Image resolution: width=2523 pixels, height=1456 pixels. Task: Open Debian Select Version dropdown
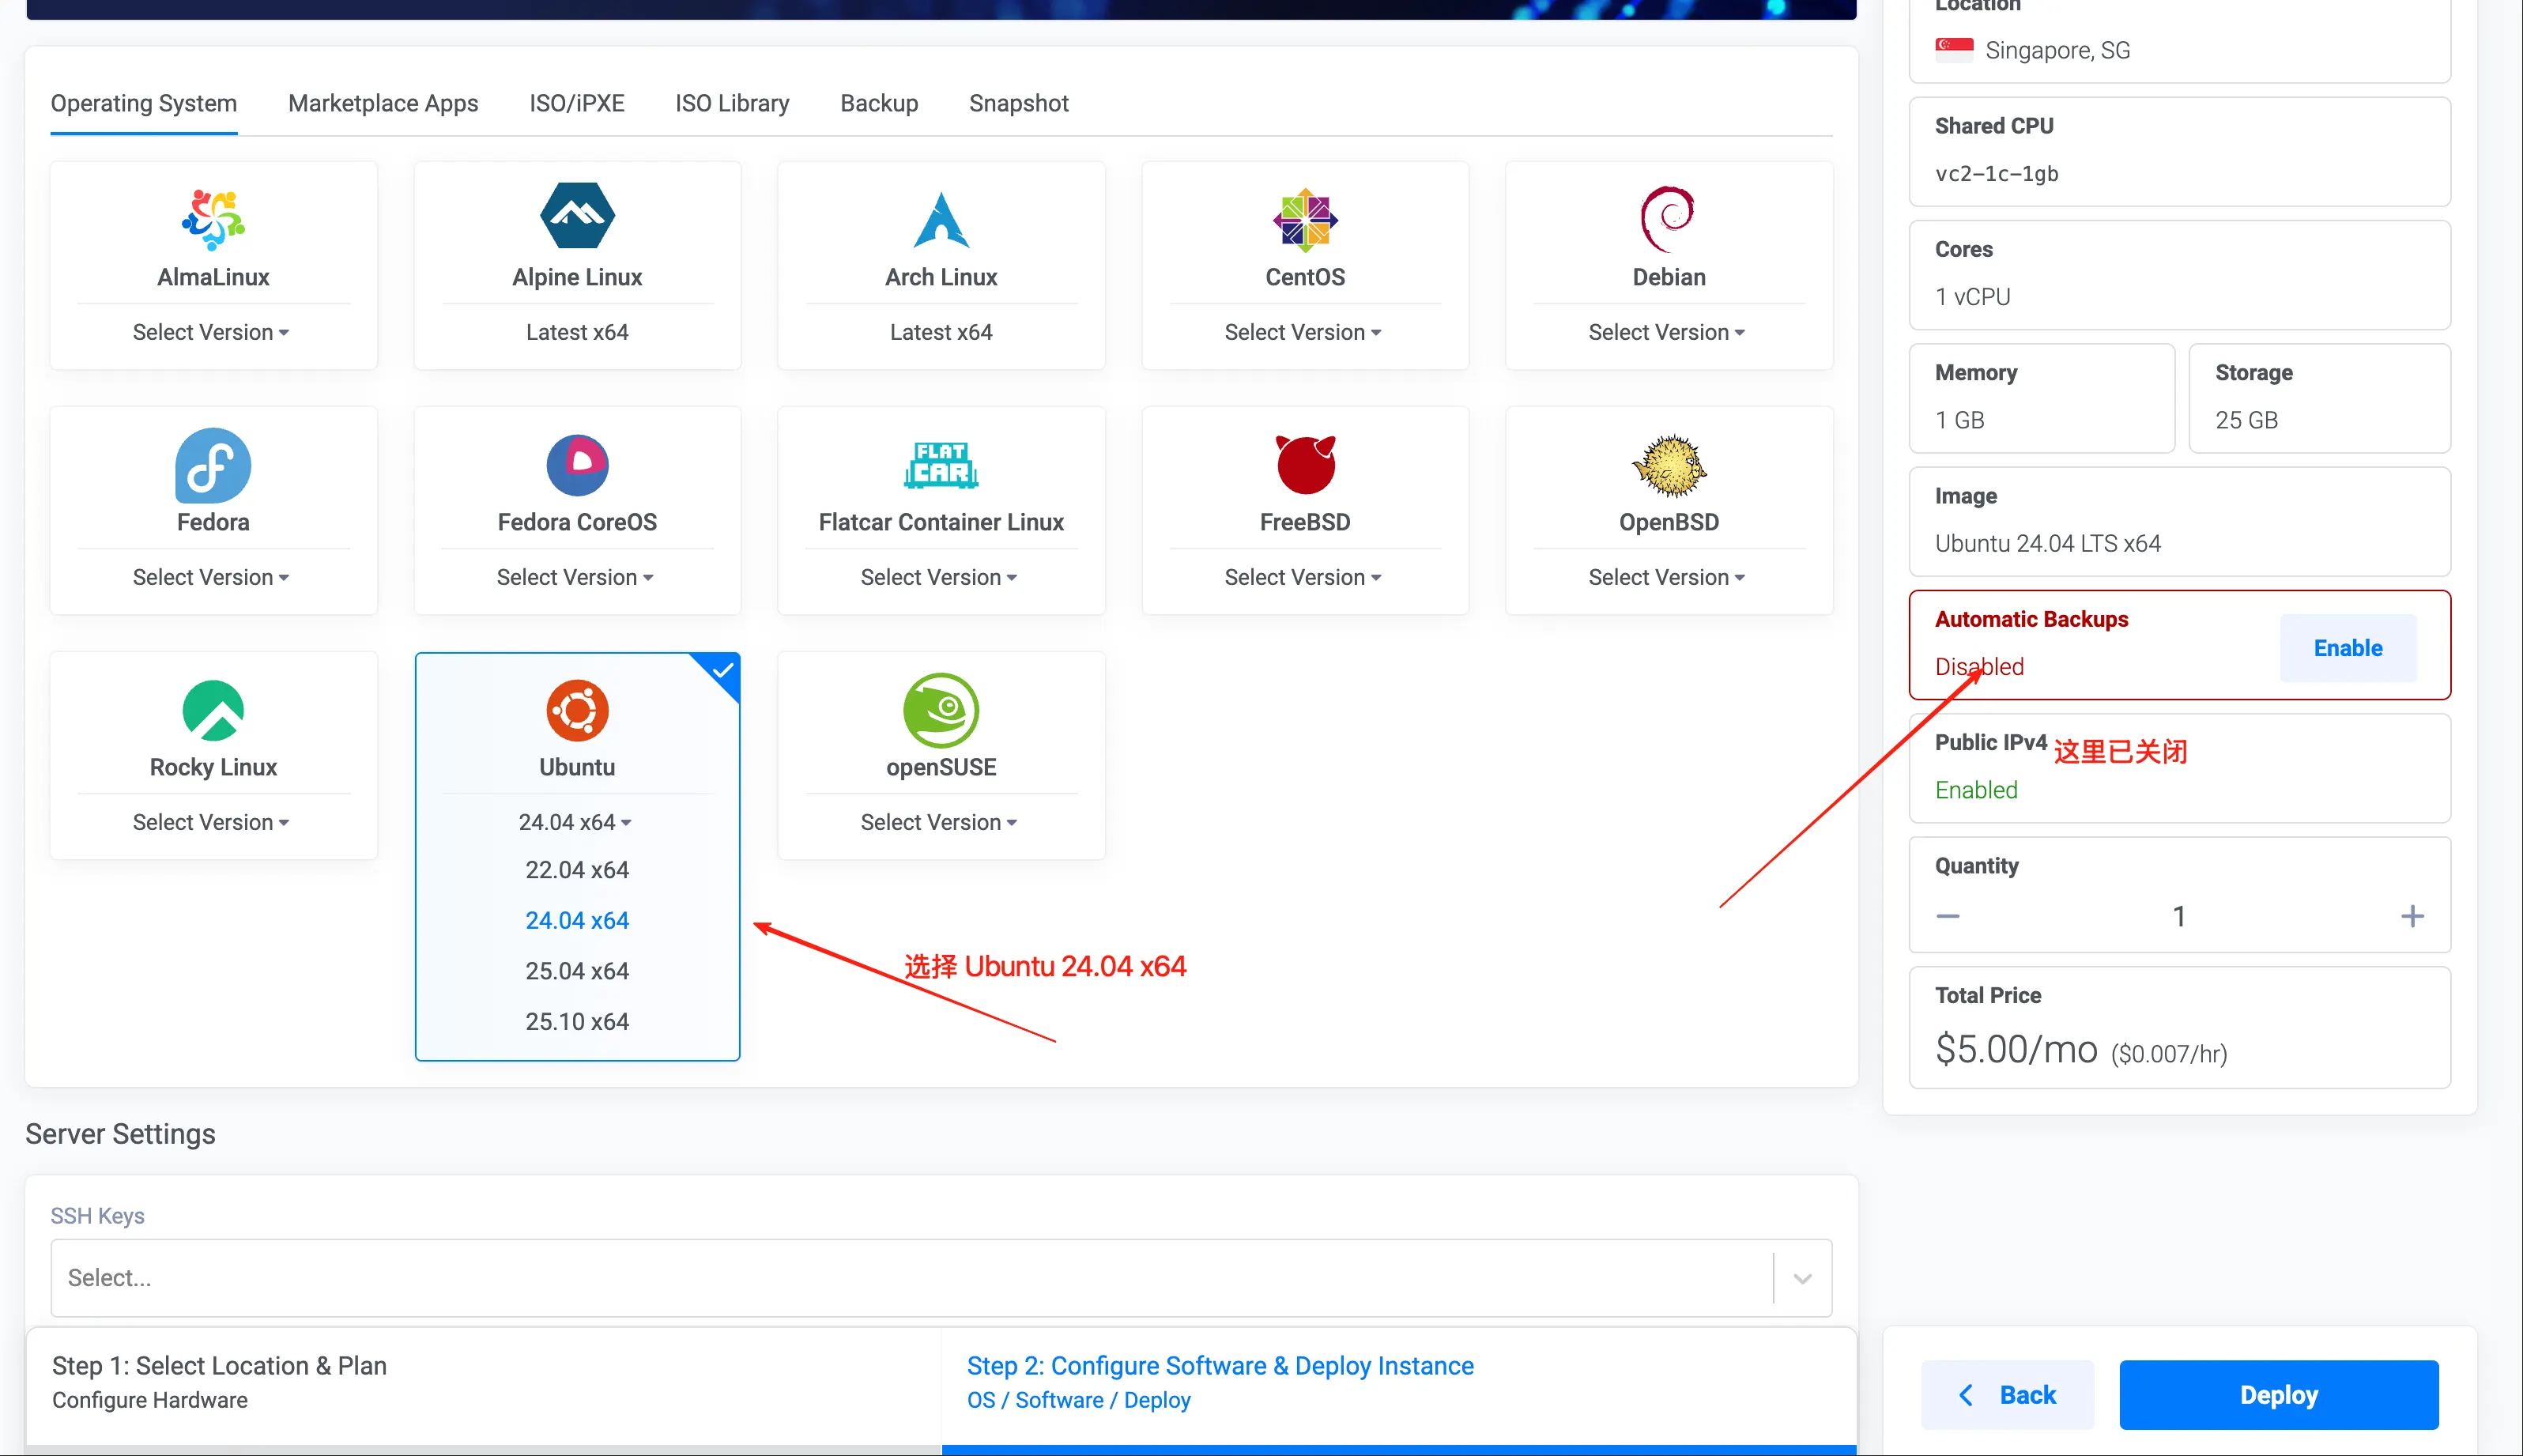(1666, 332)
